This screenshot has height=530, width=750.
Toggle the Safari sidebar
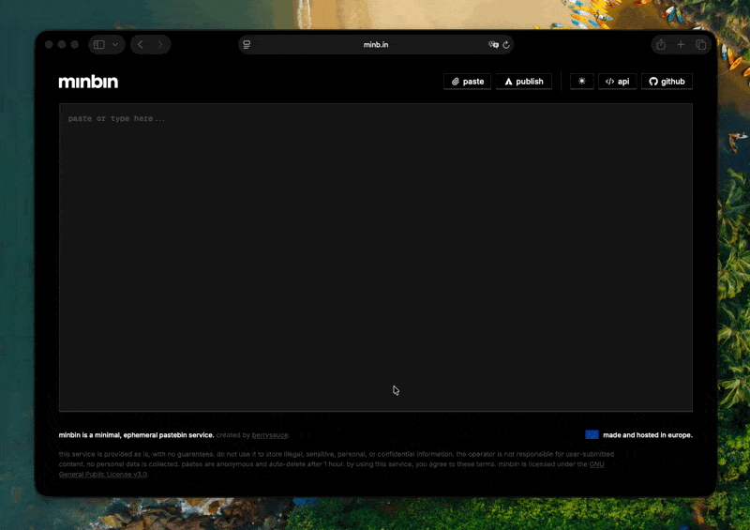click(99, 44)
